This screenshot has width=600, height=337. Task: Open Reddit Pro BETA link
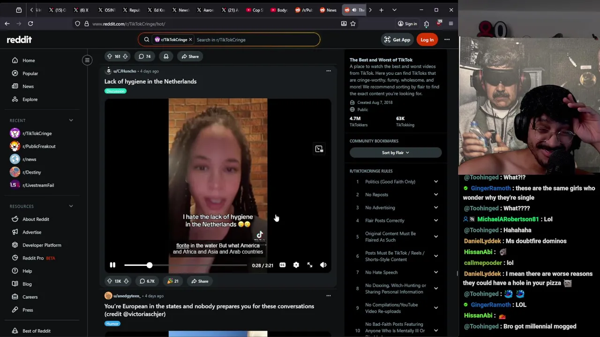tap(38, 258)
